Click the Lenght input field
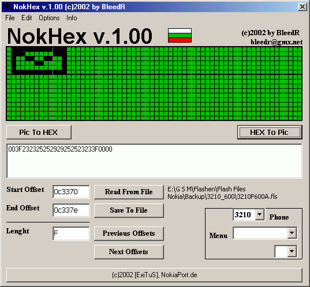Viewport: 310px width, 287px height. tap(71, 233)
